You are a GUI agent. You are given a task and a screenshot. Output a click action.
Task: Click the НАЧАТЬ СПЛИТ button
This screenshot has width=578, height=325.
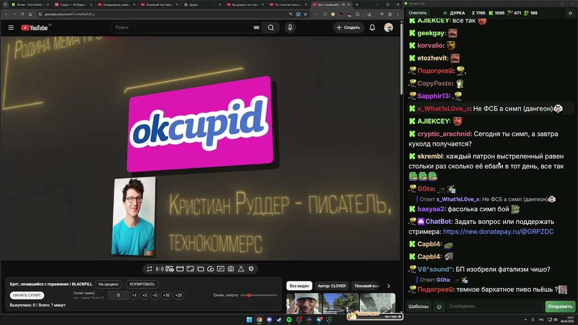[x=27, y=295]
